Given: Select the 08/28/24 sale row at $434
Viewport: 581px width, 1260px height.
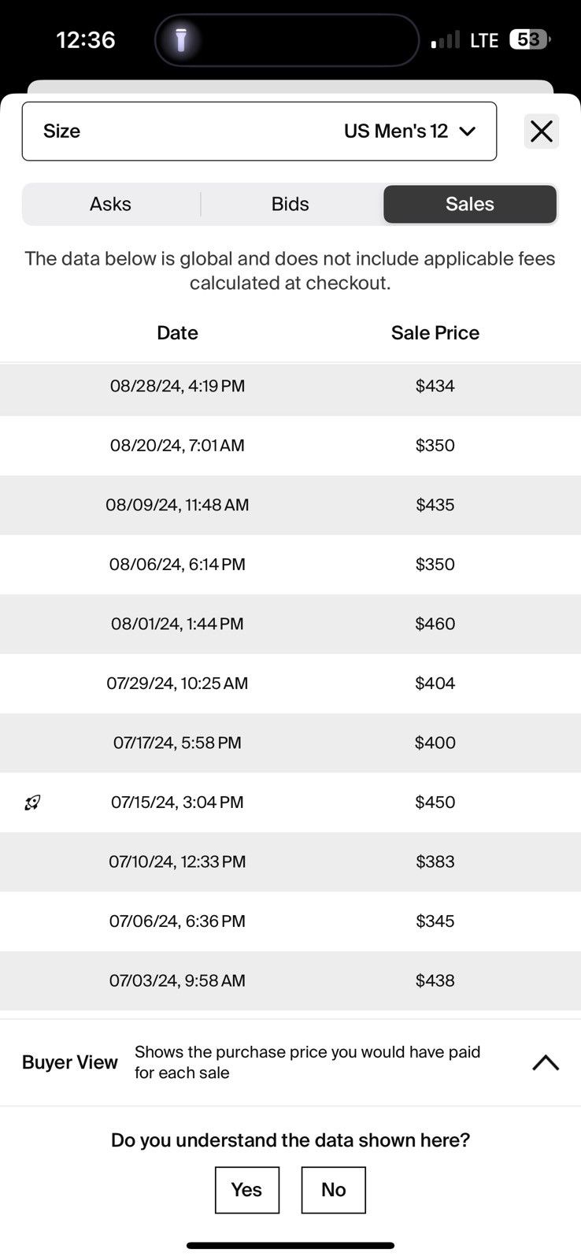Looking at the screenshot, I should (x=290, y=386).
